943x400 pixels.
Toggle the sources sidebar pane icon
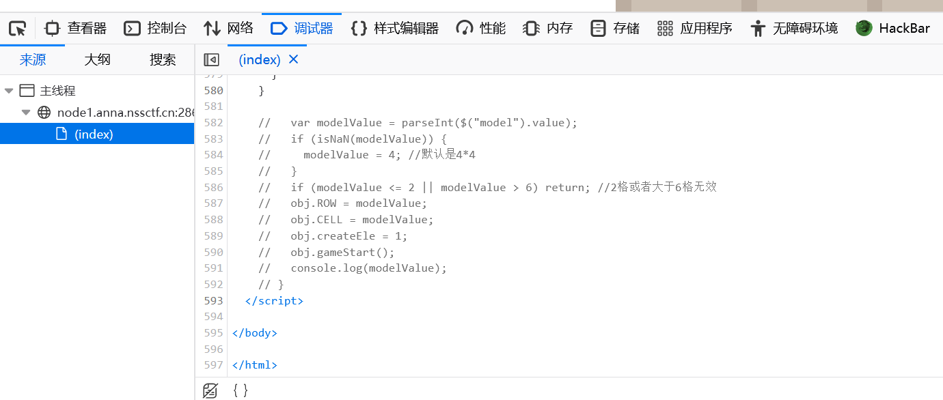[x=211, y=60]
